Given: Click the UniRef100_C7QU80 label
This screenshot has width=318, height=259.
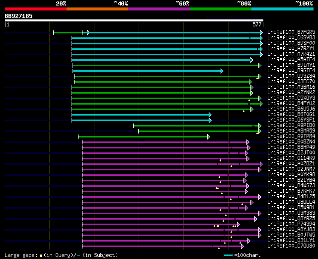Looking at the screenshot, I should (x=291, y=246).
